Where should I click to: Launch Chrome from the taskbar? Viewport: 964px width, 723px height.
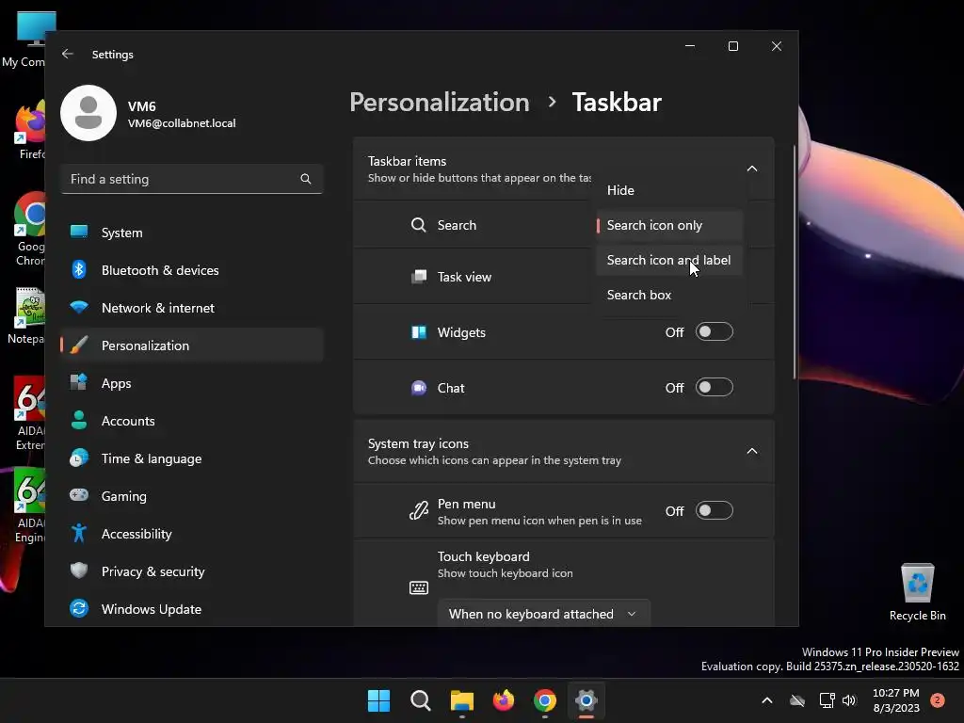point(545,700)
